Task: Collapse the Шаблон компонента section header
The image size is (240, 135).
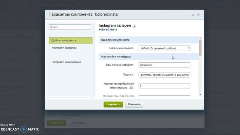Action: tap(148, 40)
